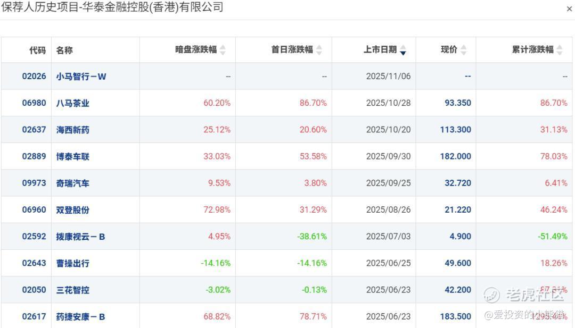Click stock code 02026

(34, 76)
